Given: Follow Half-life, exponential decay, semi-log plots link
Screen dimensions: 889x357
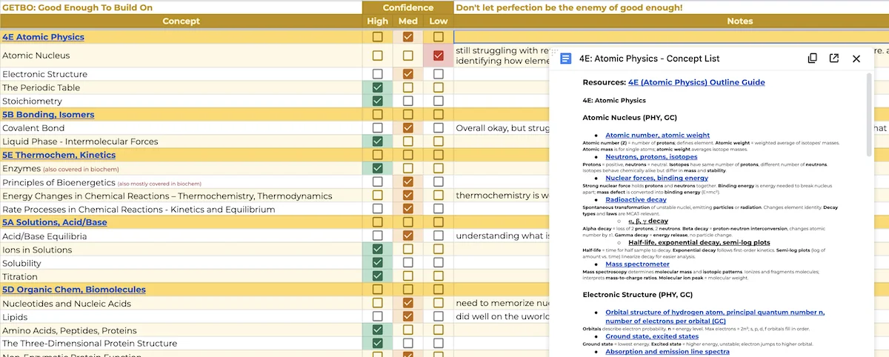Looking at the screenshot, I should (699, 242).
